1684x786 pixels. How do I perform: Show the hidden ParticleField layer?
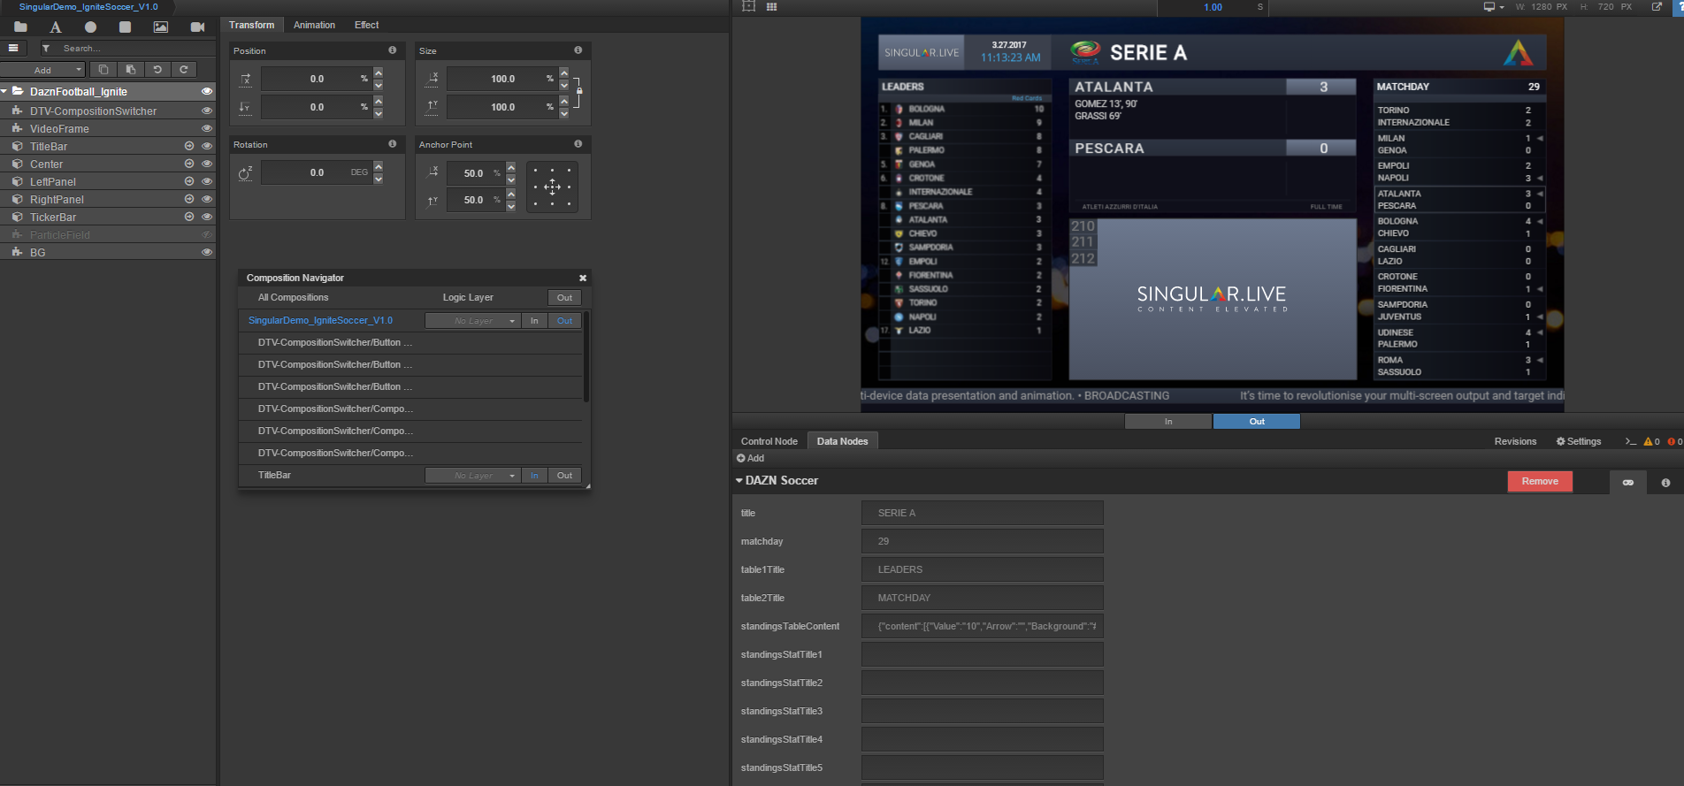(x=207, y=234)
